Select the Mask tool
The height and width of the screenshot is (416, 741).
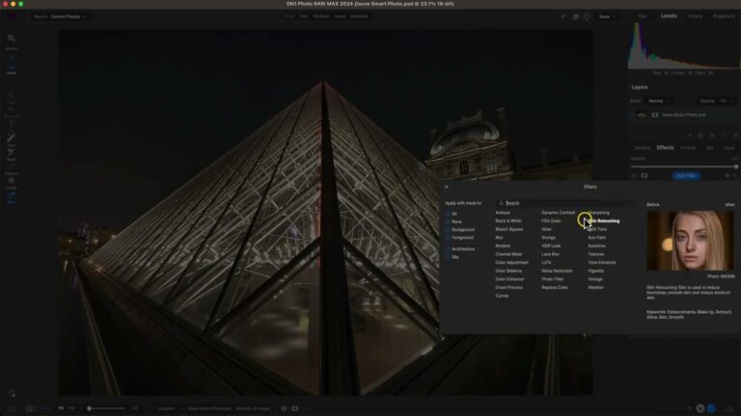pyautogui.click(x=12, y=152)
